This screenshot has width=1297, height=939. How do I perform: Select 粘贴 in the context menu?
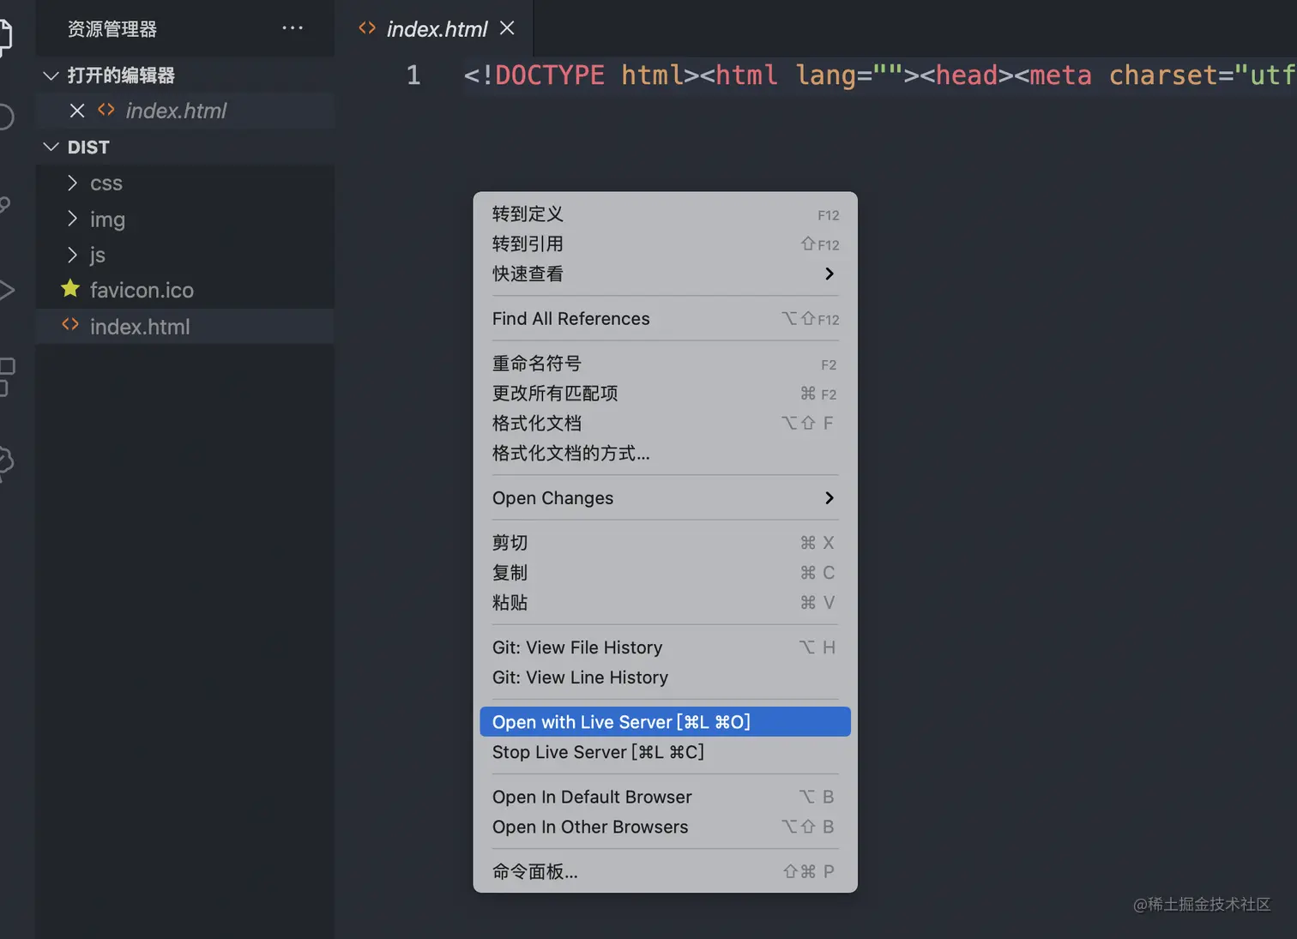click(665, 603)
